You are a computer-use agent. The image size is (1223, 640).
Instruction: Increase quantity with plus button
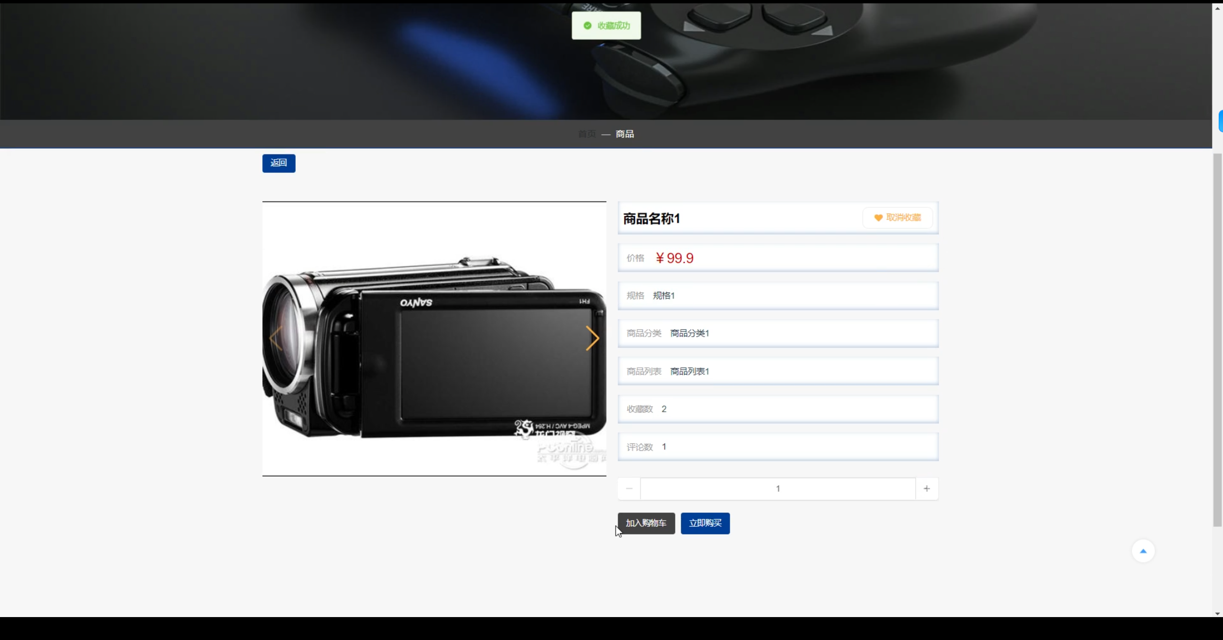coord(926,489)
